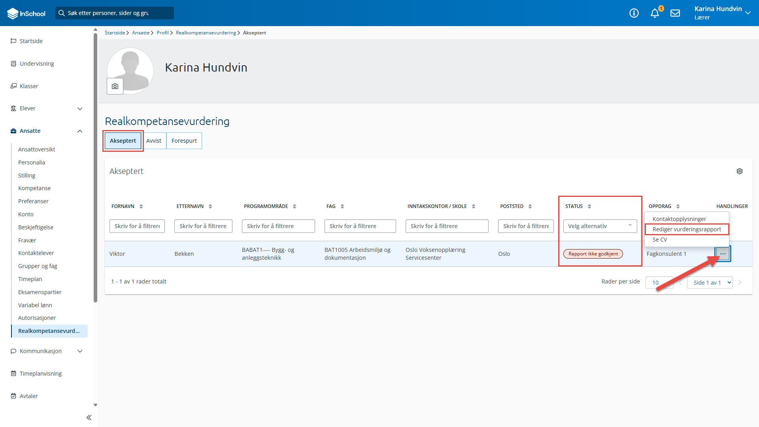Open the 'Side 1 av 1' page selector
Screen dimensions: 759x427
pyautogui.click(x=710, y=282)
